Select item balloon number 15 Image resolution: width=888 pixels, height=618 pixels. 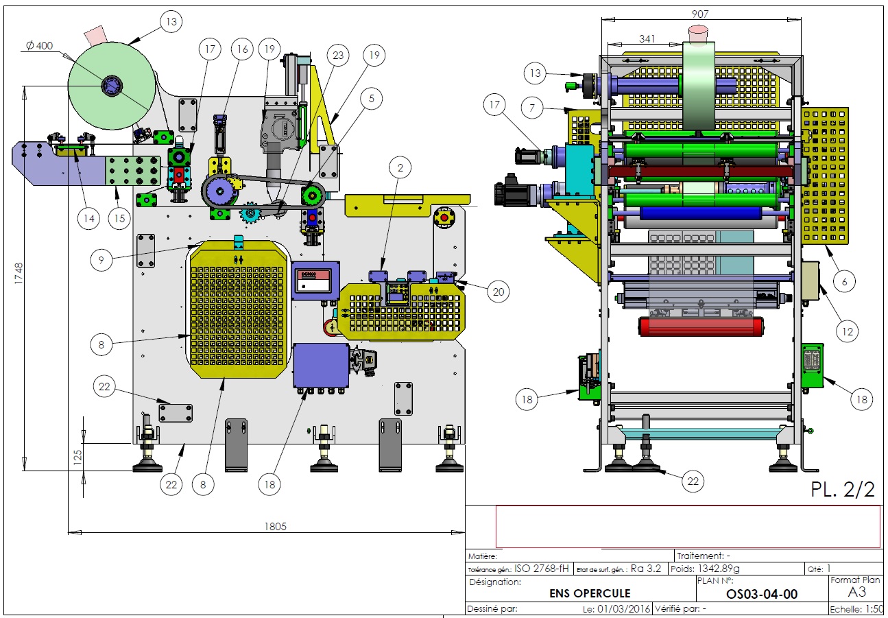click(x=120, y=218)
